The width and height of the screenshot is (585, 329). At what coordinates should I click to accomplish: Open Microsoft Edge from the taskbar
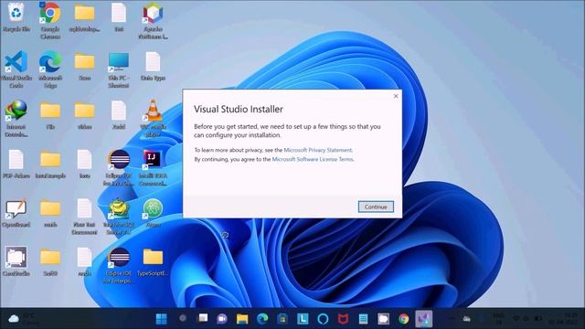[x=262, y=319]
